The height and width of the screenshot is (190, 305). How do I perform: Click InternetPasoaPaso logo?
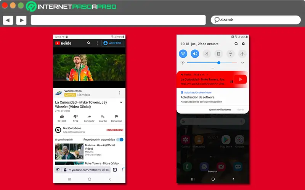(x=71, y=6)
